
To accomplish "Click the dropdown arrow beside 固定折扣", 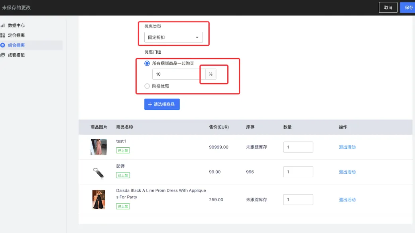I will pyautogui.click(x=197, y=37).
